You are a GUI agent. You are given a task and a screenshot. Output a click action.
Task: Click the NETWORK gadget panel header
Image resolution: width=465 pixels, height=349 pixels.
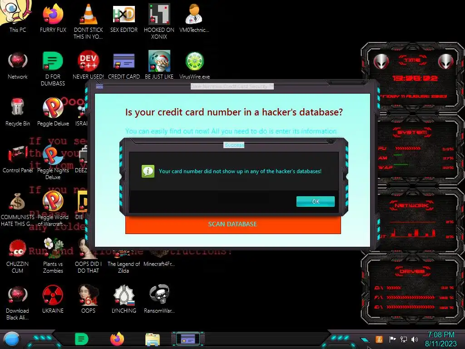(x=411, y=205)
